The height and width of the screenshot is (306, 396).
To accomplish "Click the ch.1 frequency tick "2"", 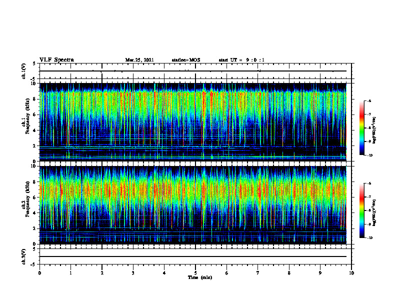I will (x=34, y=145).
